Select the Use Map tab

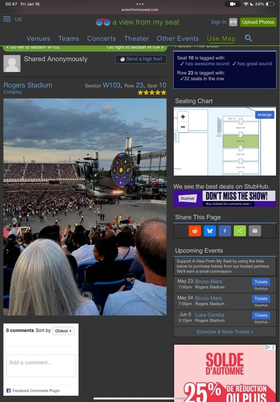point(221,39)
